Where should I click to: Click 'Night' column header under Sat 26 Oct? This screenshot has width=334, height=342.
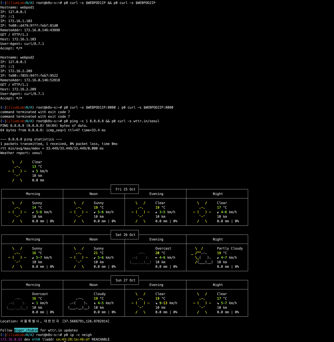coord(218,239)
